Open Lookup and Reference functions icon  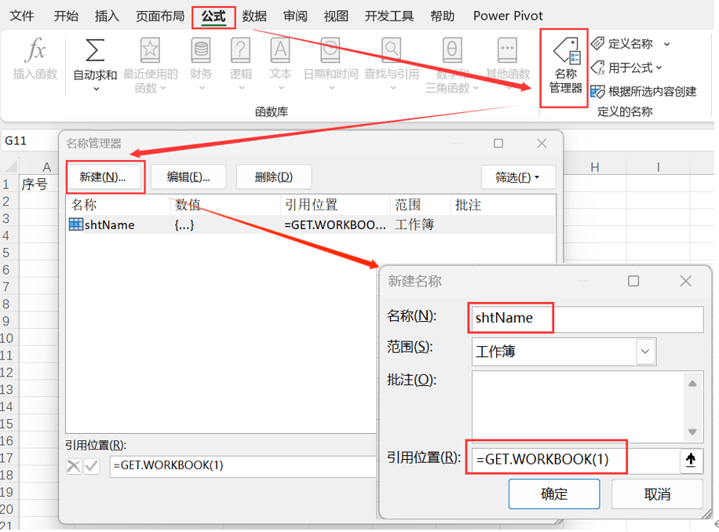pos(392,50)
